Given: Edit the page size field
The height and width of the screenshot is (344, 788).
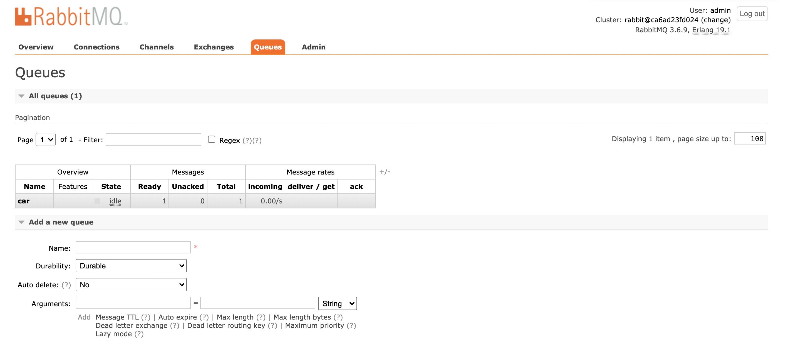Looking at the screenshot, I should coord(749,139).
